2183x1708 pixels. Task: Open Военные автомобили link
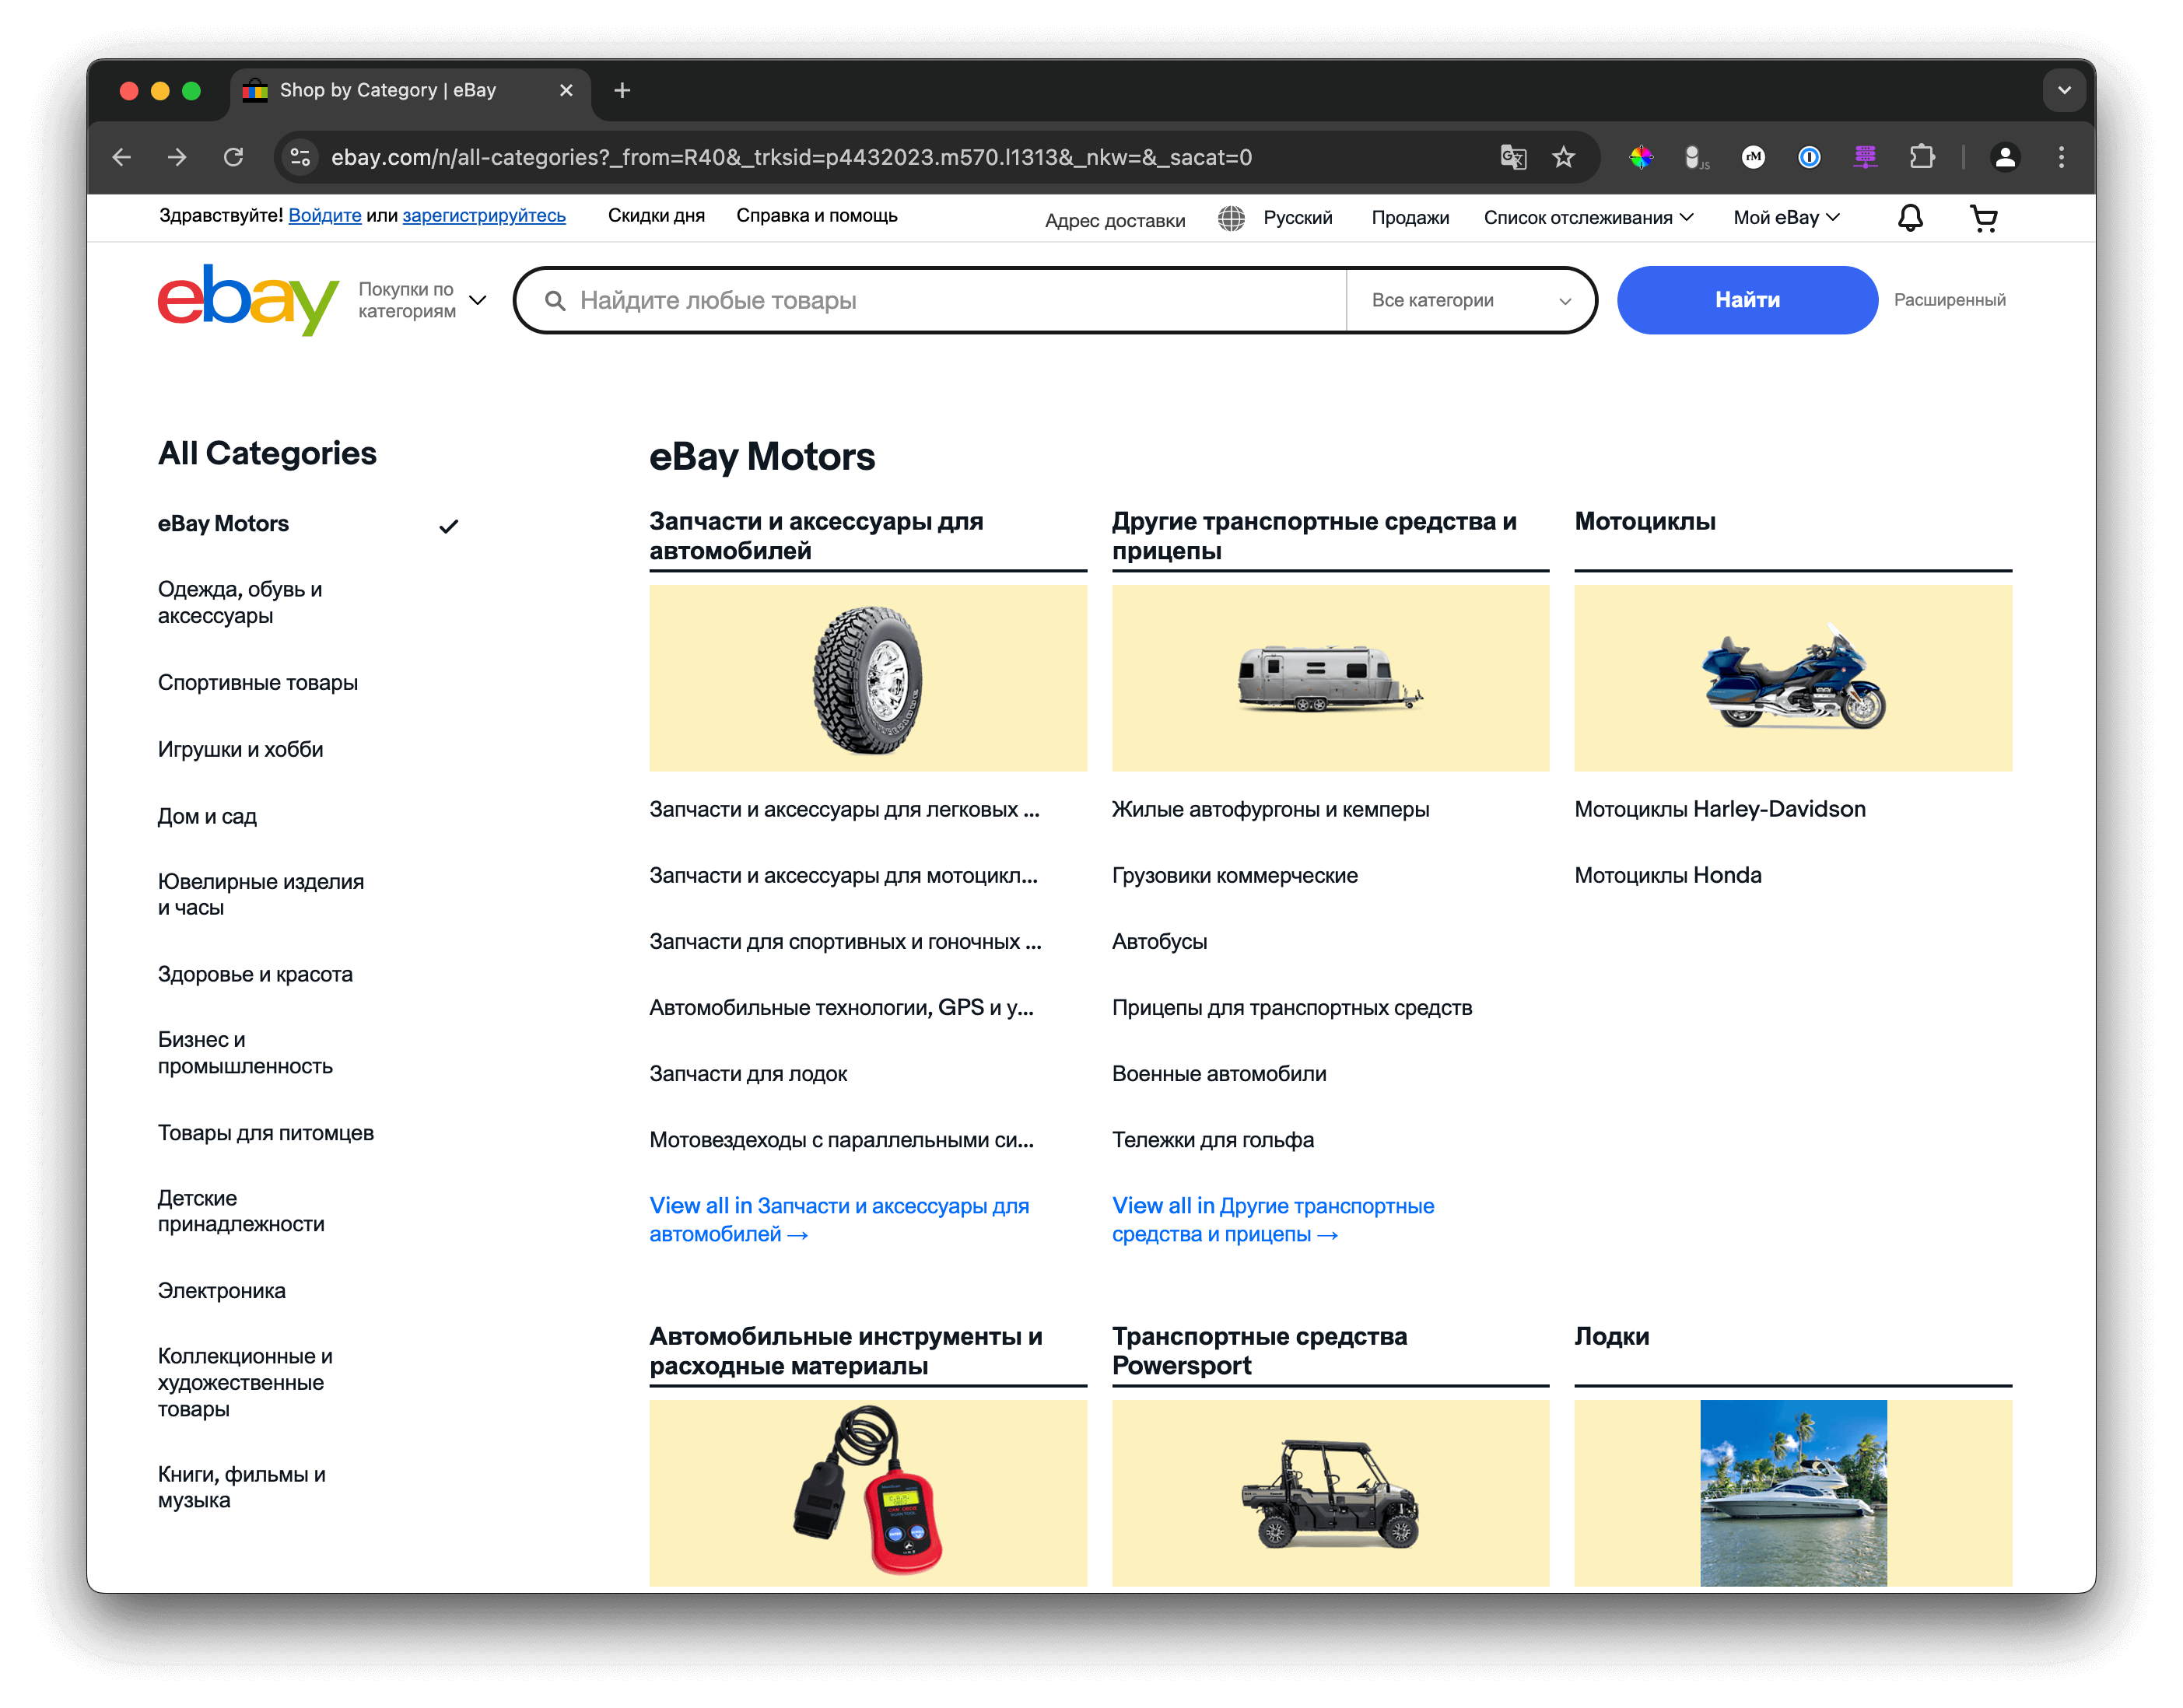tap(1219, 1073)
